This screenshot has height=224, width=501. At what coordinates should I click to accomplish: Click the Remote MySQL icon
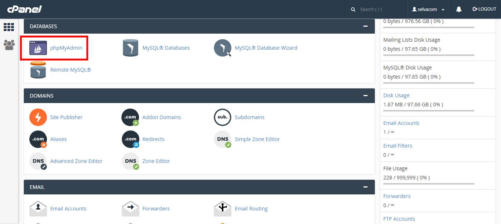coord(38,70)
